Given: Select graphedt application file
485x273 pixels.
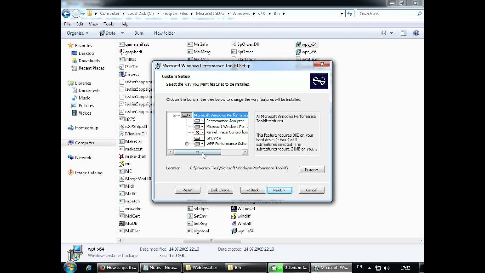Looking at the screenshot, I should tap(131, 52).
